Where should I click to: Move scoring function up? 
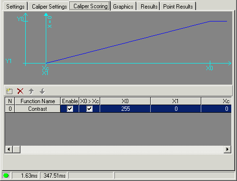coord(31,91)
